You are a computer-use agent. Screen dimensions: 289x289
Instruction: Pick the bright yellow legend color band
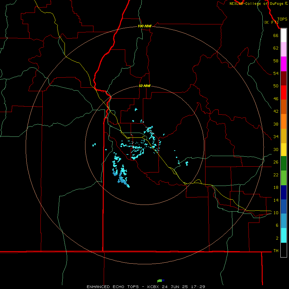[x=284, y=150]
